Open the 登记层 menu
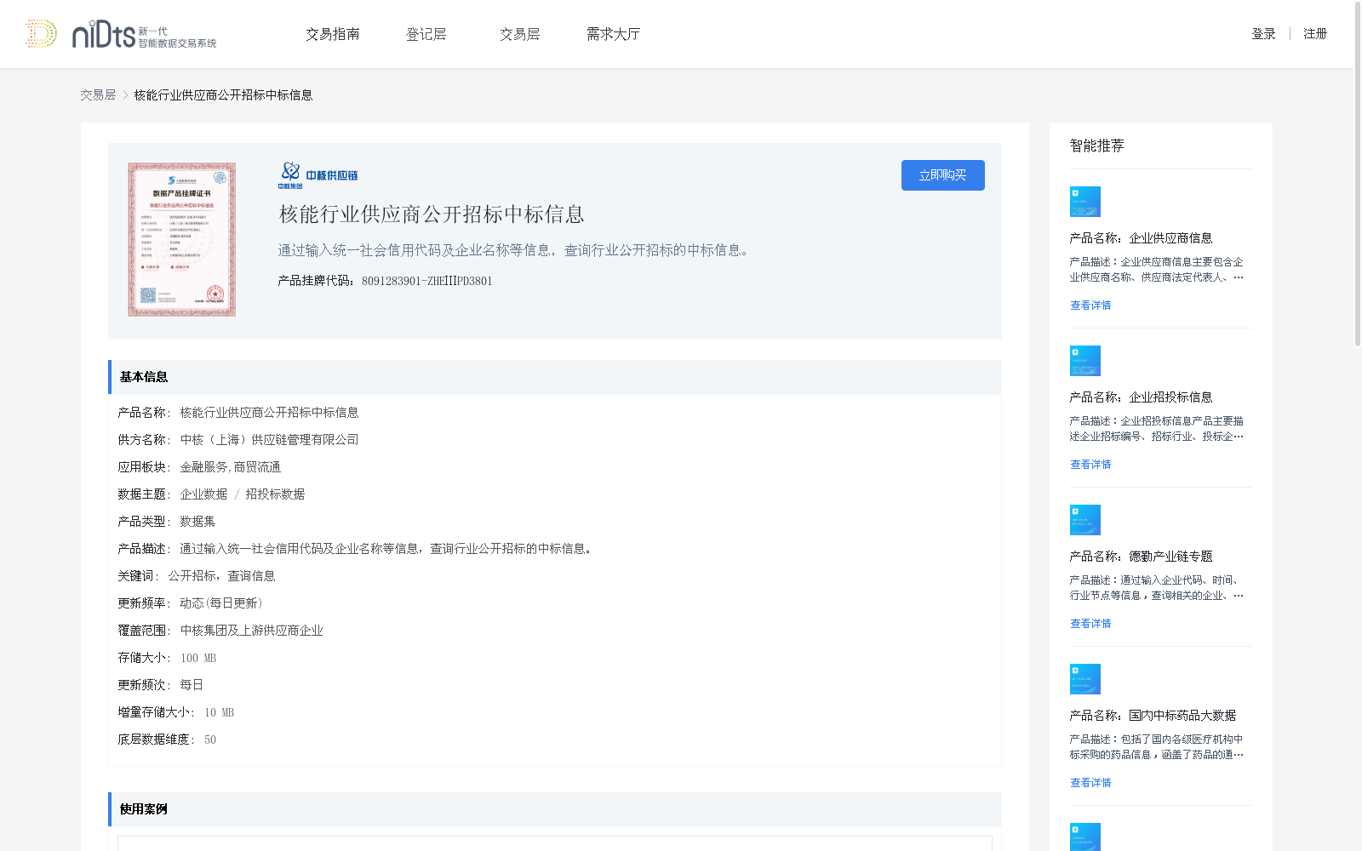 (x=426, y=34)
